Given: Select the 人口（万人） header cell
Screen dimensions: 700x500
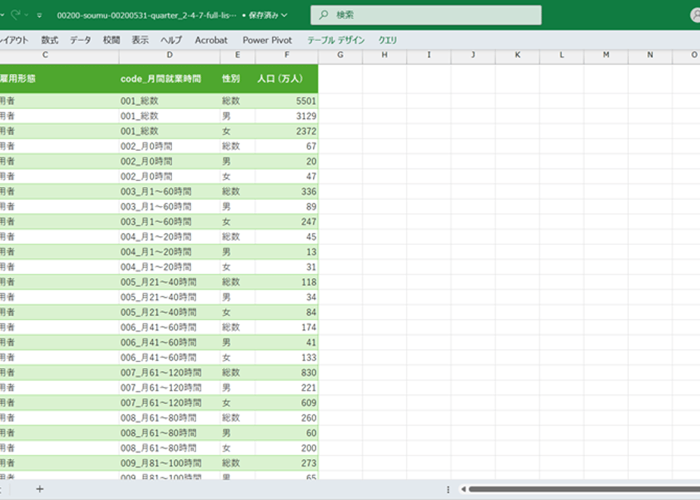Looking at the screenshot, I should [x=286, y=79].
